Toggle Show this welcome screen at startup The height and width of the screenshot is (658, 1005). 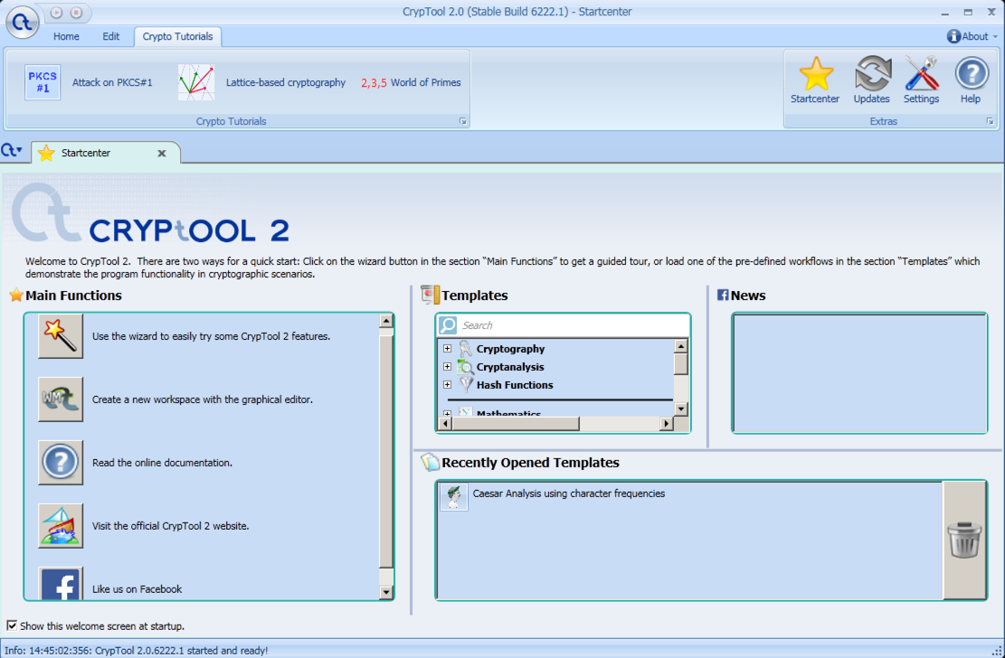click(x=12, y=625)
